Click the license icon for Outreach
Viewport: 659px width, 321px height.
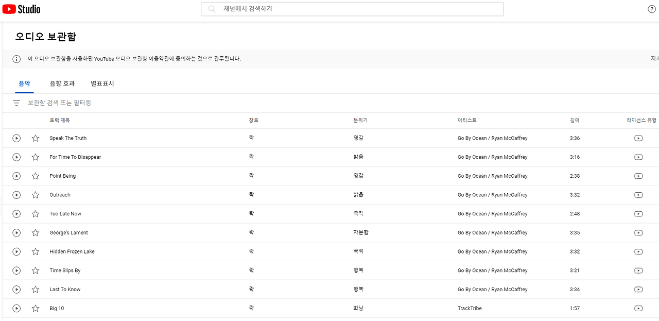[x=638, y=195]
